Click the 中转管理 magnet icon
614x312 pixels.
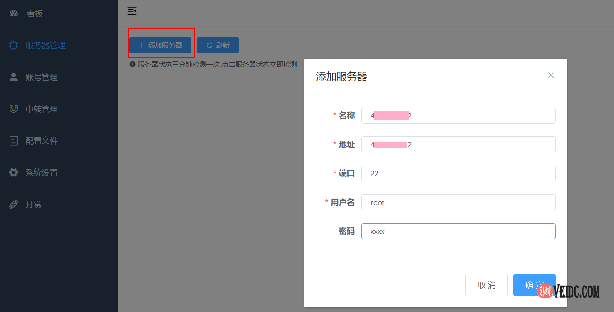coord(14,109)
